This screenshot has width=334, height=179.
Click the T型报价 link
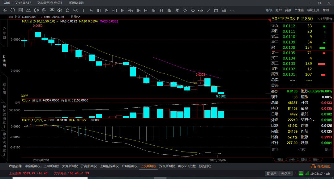(x=325, y=19)
